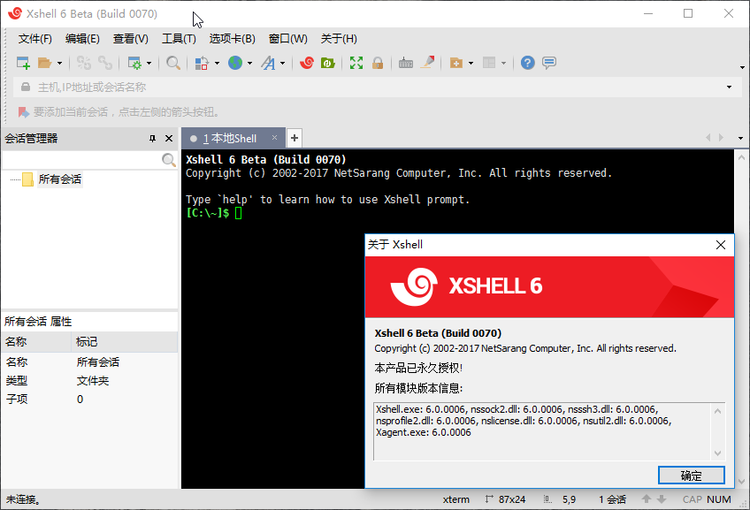Click the Reconnect link icon
750x510 pixels.
[104, 63]
